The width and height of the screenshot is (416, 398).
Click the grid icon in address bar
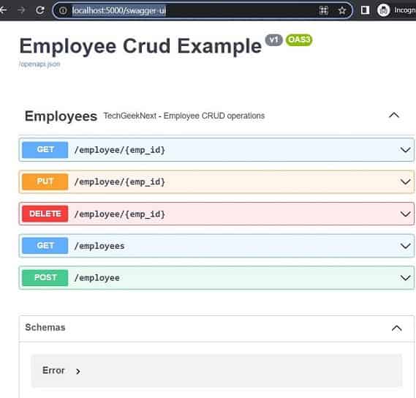(324, 10)
